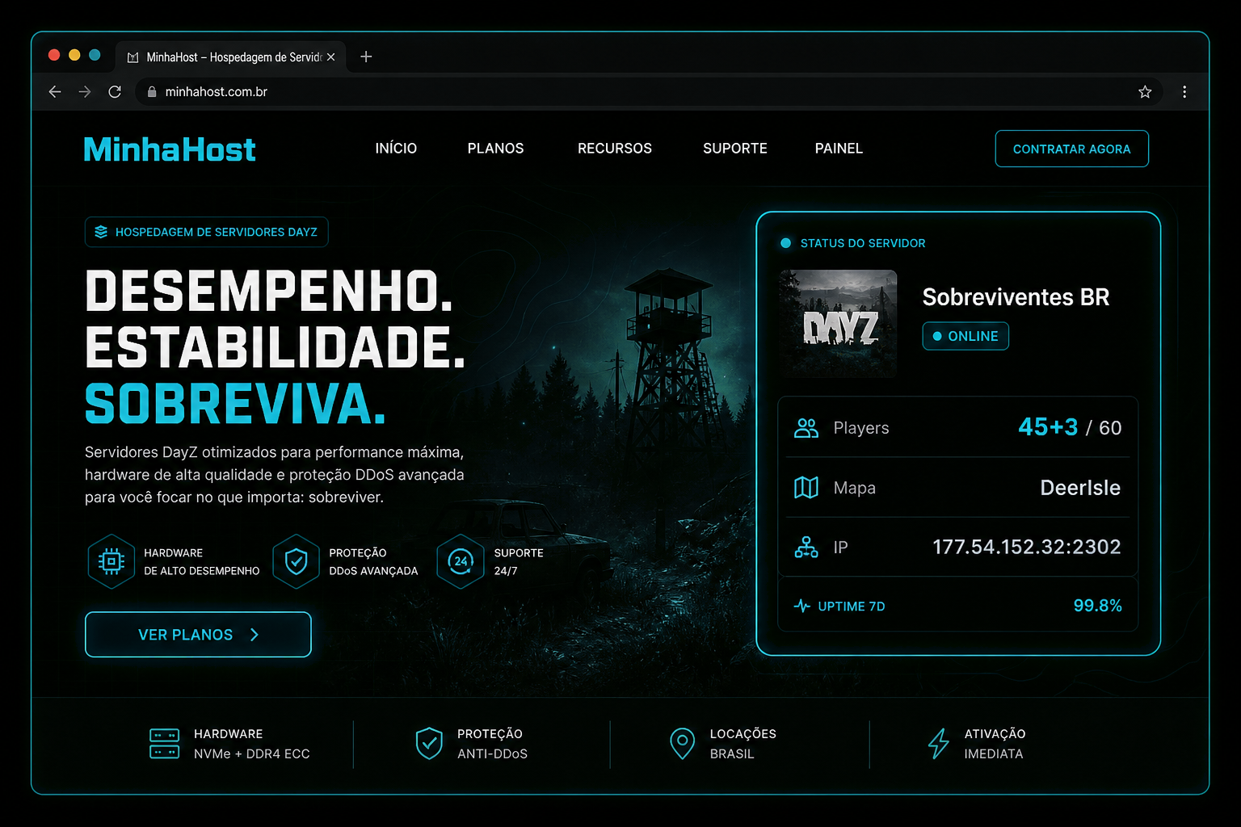Open the PAINEL menu item

[839, 149]
